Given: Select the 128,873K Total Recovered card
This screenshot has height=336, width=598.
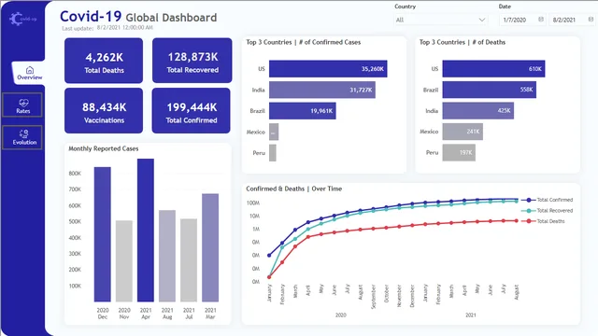Looking at the screenshot, I should pos(192,60).
